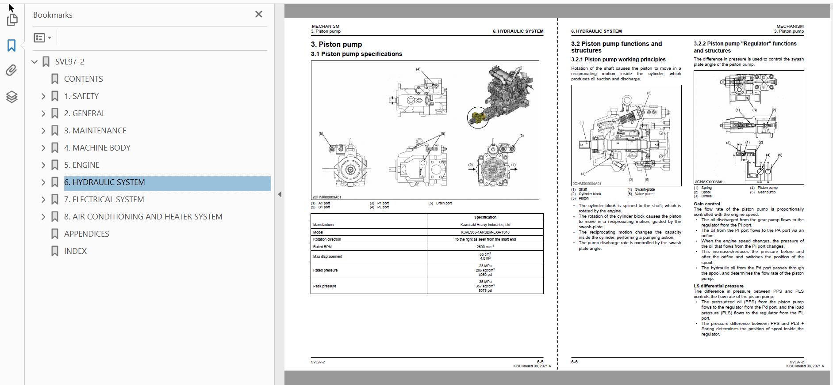Go to the CONTENTS bookmark
This screenshot has height=385, width=833.
click(83, 79)
